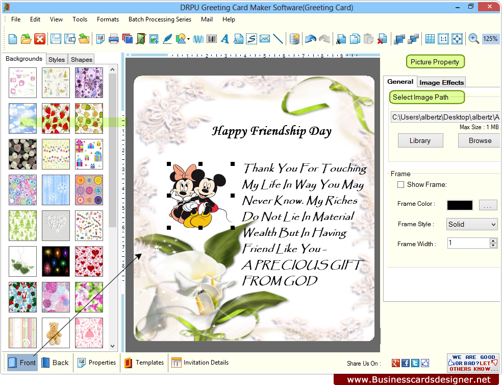502x385 pixels.
Task: Open the shapes insert tool
Action: tap(181, 39)
